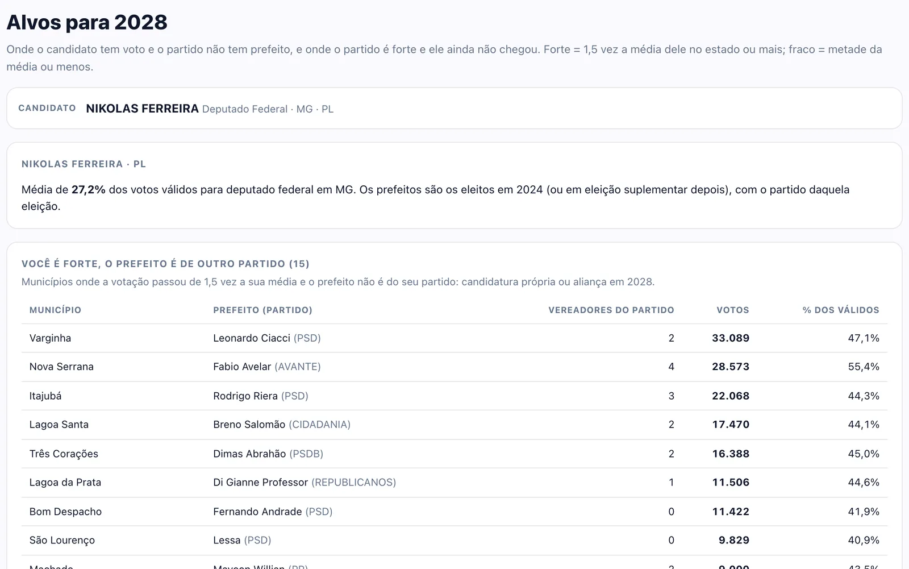Click the Nikolas Ferreira · PL card heading
Image resolution: width=909 pixels, height=569 pixels.
point(84,164)
